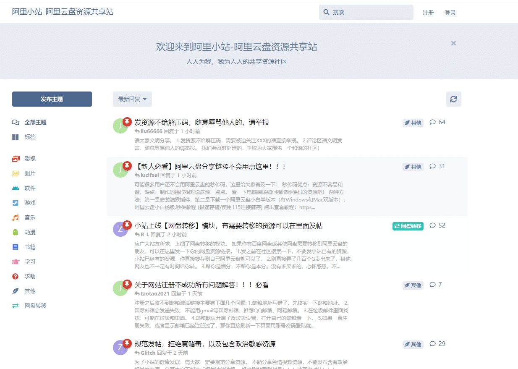The height and width of the screenshot is (369, 518).
Task: Click the green 网盘转移 tag badge
Action: pos(408,226)
